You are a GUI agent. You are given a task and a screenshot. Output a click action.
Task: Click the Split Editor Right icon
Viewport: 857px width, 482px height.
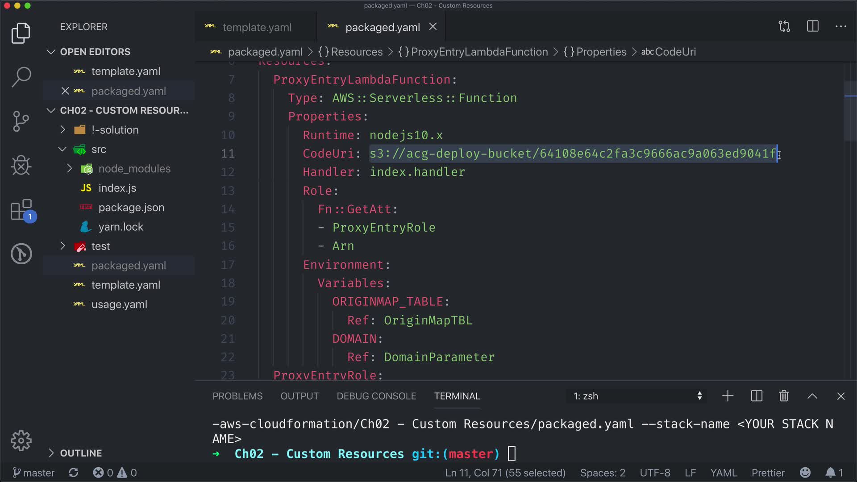813,27
